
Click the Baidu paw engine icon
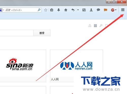click(1, 10)
